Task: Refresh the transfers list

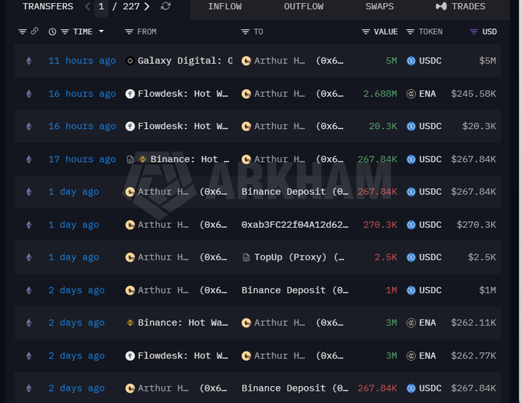Action: tap(165, 6)
